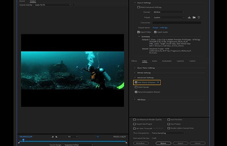Screen dimensions: 227x146
Task: Open the Fit zoom level dropdown
Action: [73, 137]
